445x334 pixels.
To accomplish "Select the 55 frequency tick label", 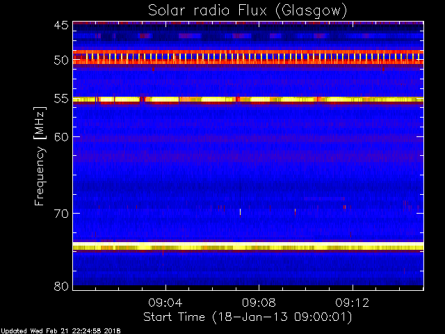I will (x=61, y=99).
